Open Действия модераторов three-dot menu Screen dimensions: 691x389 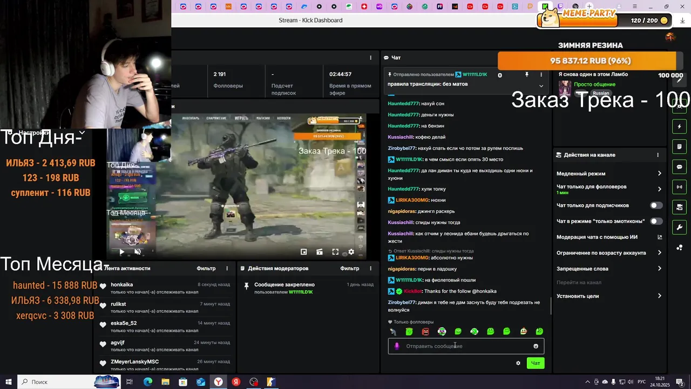(x=370, y=269)
